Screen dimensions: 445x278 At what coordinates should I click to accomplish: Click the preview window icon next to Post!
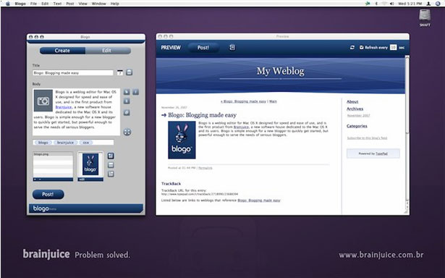coord(232,48)
